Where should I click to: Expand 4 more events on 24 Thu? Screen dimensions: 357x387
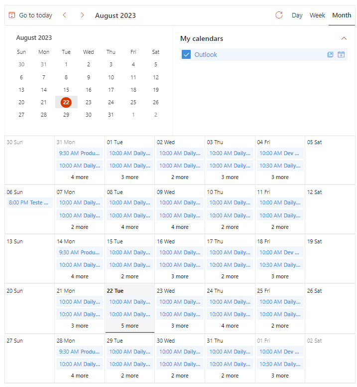(x=230, y=326)
